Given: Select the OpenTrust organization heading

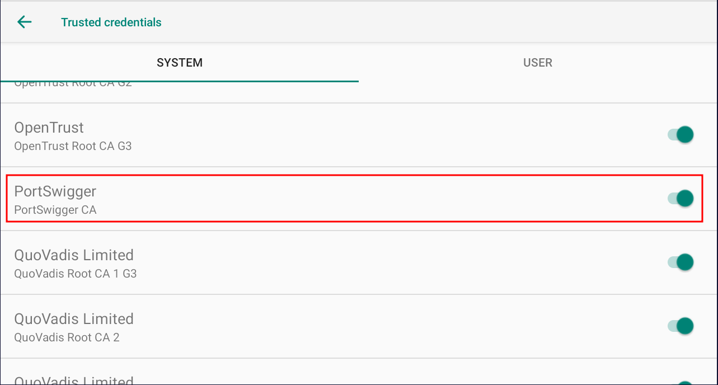Looking at the screenshot, I should (x=49, y=128).
